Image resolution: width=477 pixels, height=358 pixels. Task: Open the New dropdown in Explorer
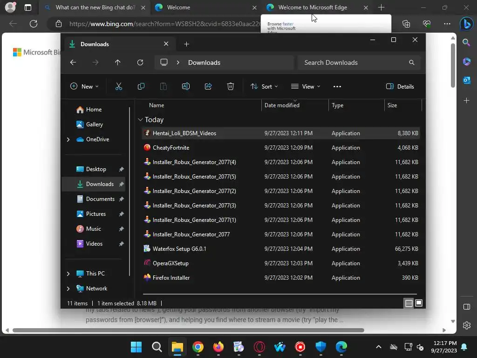[84, 86]
